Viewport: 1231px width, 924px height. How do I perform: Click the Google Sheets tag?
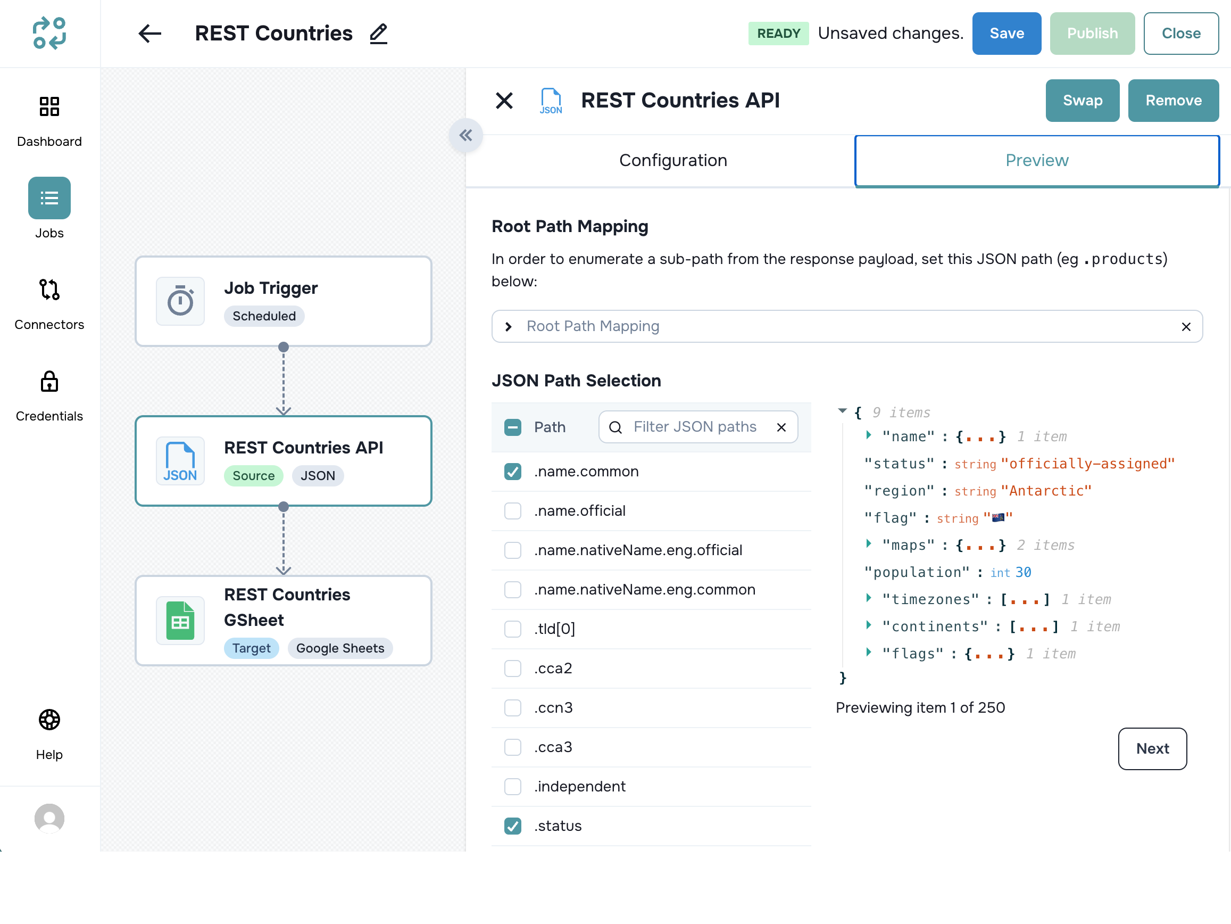coord(340,648)
